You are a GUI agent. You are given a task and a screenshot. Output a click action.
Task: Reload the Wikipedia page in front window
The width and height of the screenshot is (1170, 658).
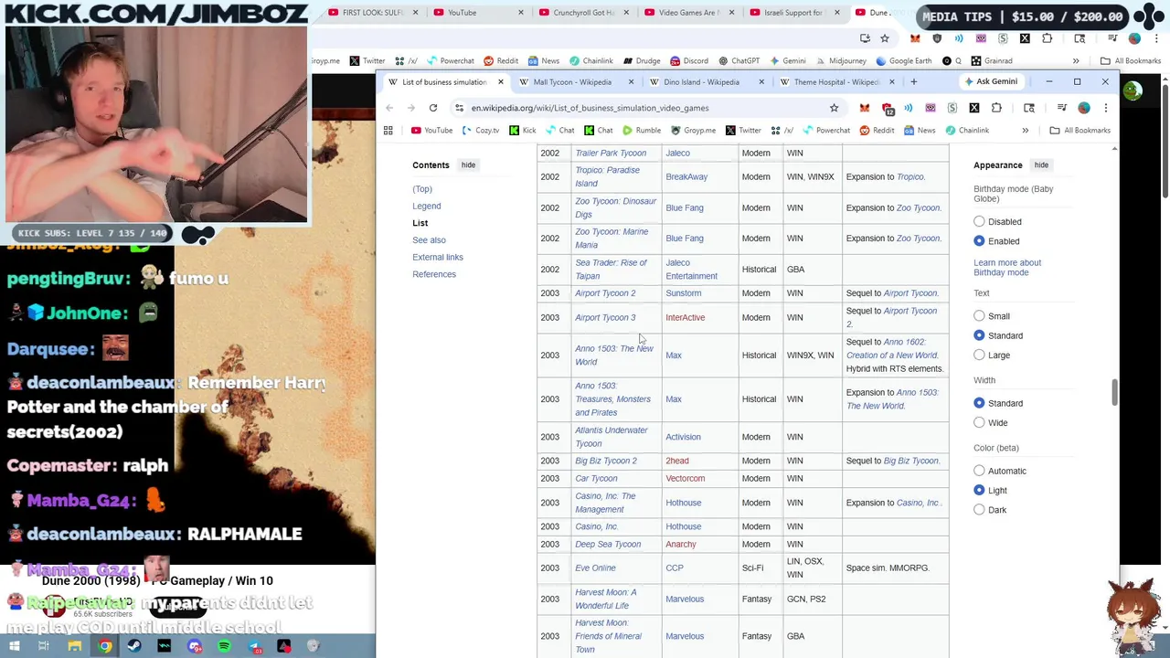[433, 108]
